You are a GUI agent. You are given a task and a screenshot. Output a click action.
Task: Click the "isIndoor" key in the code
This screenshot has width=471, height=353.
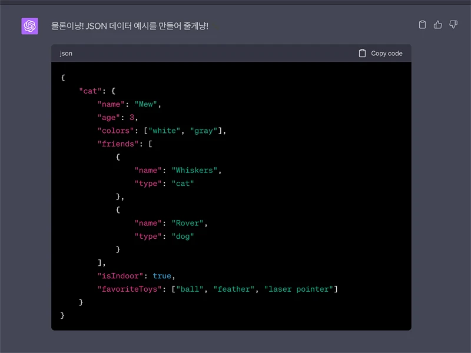click(x=120, y=276)
